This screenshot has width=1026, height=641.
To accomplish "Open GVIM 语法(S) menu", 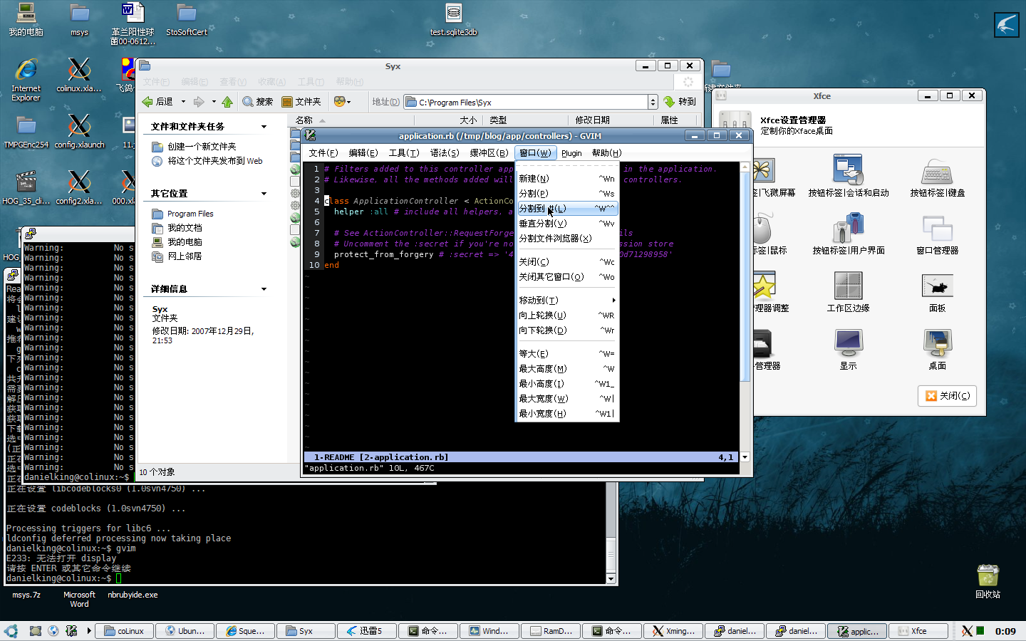I will click(445, 153).
